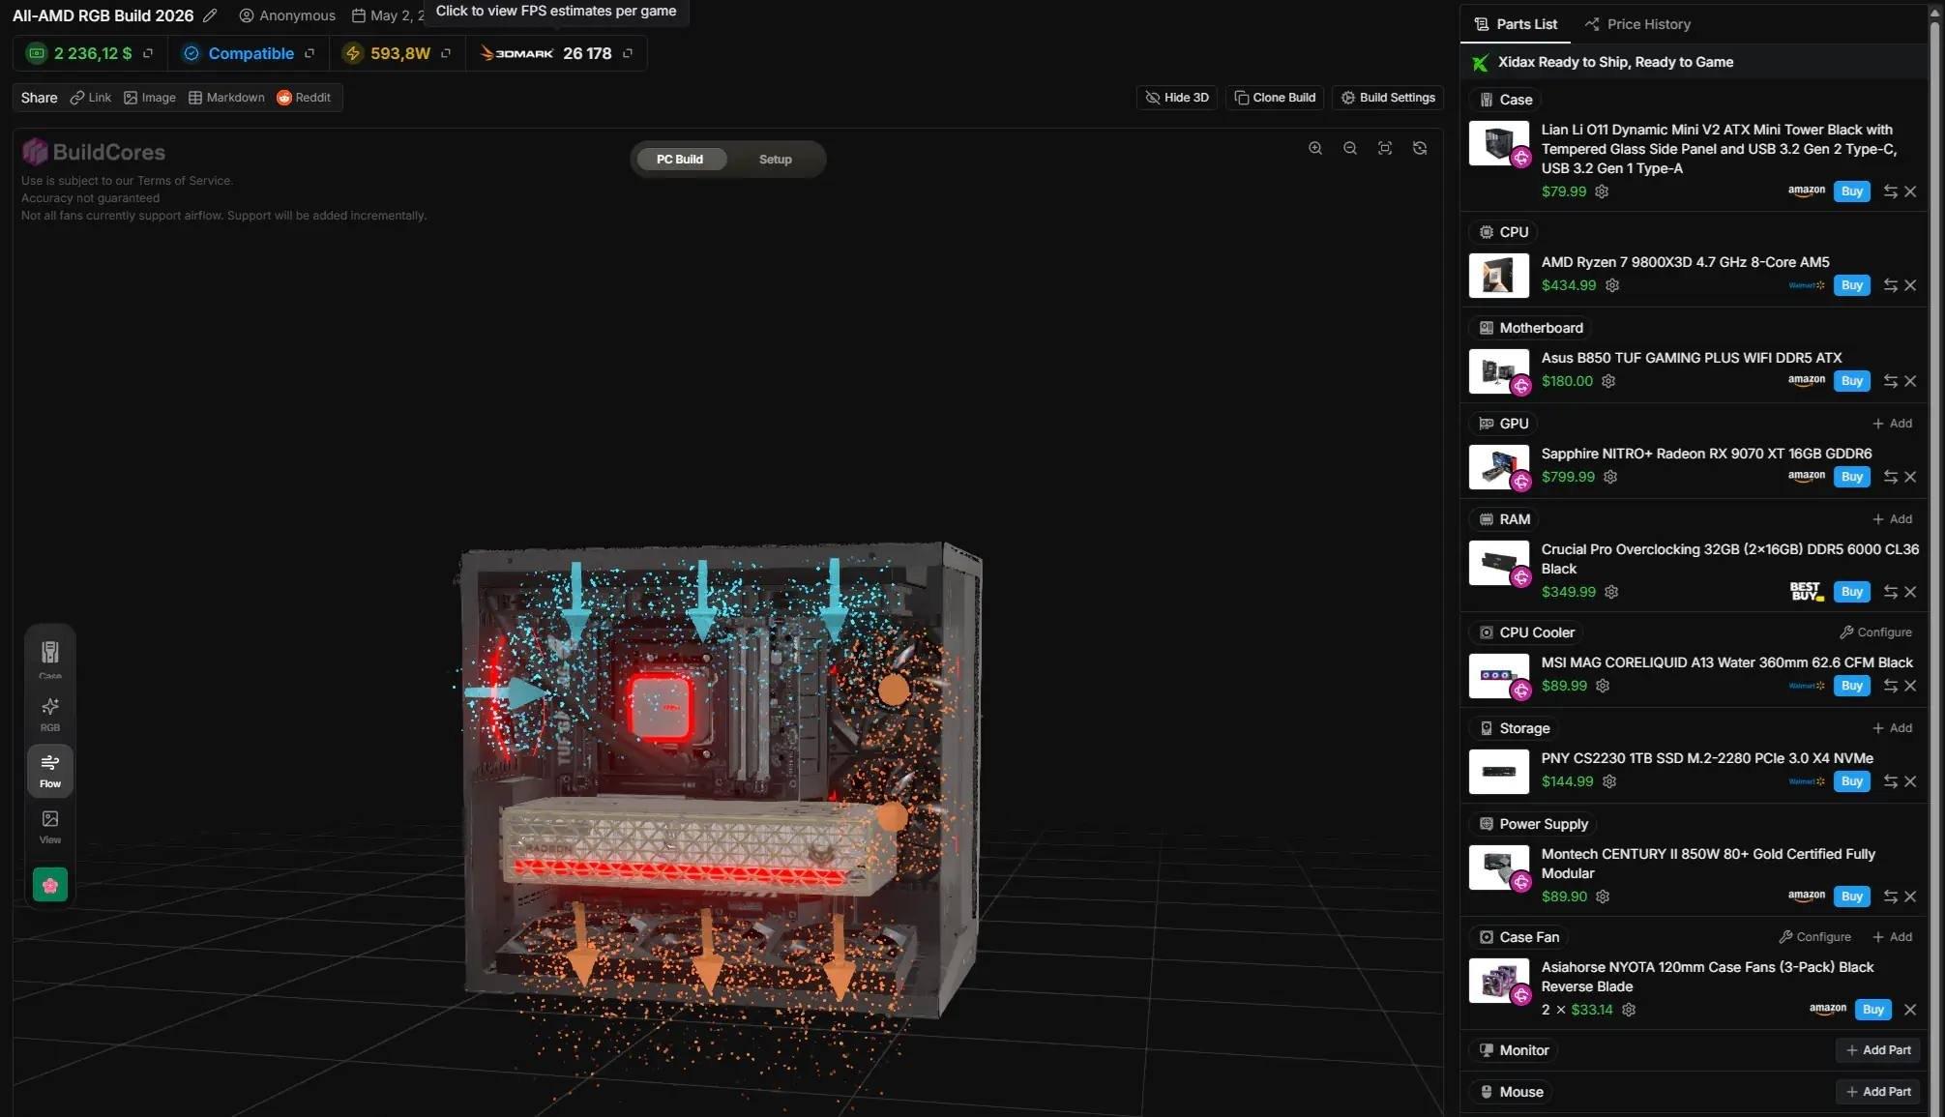
Task: Zoom in on the 3D viewer
Action: 1315,148
